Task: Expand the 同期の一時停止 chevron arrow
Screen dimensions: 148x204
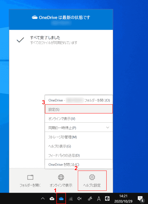Action: (108, 127)
